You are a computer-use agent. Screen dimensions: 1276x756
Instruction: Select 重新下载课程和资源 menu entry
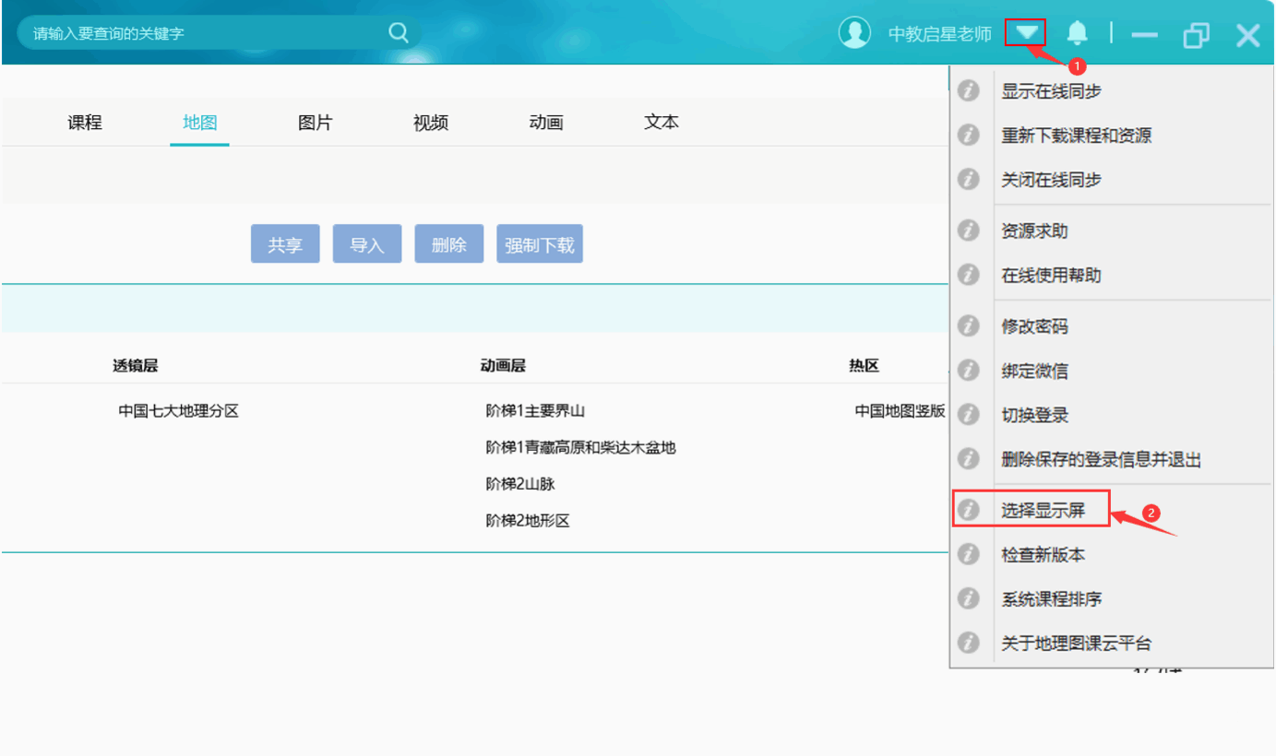(1076, 136)
